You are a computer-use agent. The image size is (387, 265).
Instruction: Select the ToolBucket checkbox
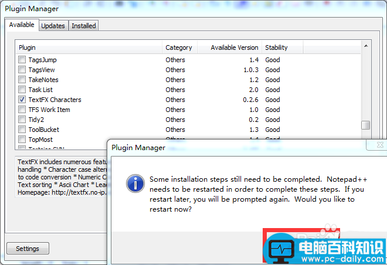(22, 130)
